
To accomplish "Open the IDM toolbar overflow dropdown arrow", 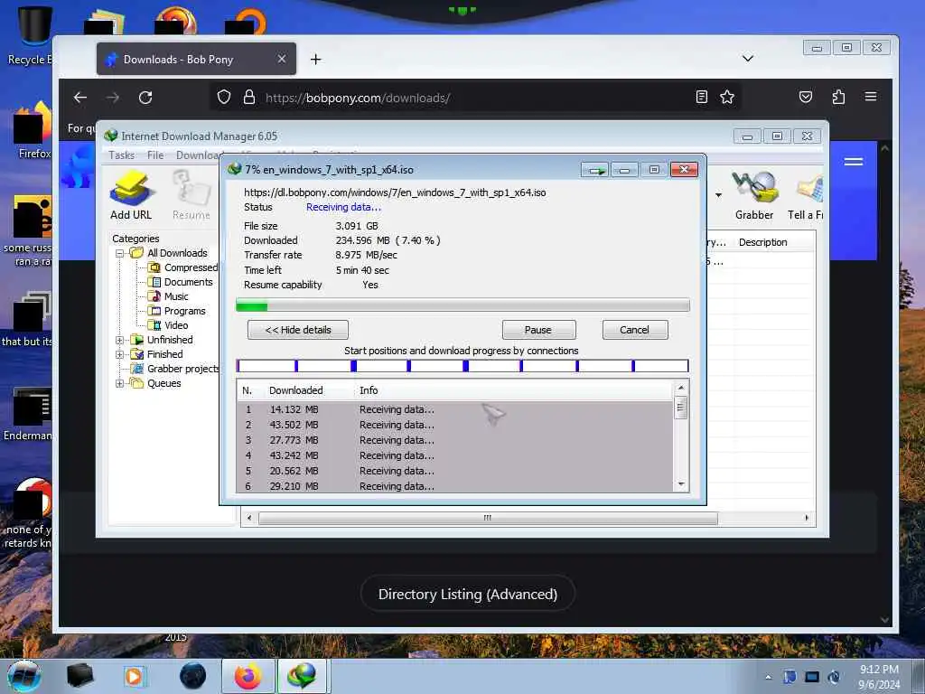I will 718,195.
